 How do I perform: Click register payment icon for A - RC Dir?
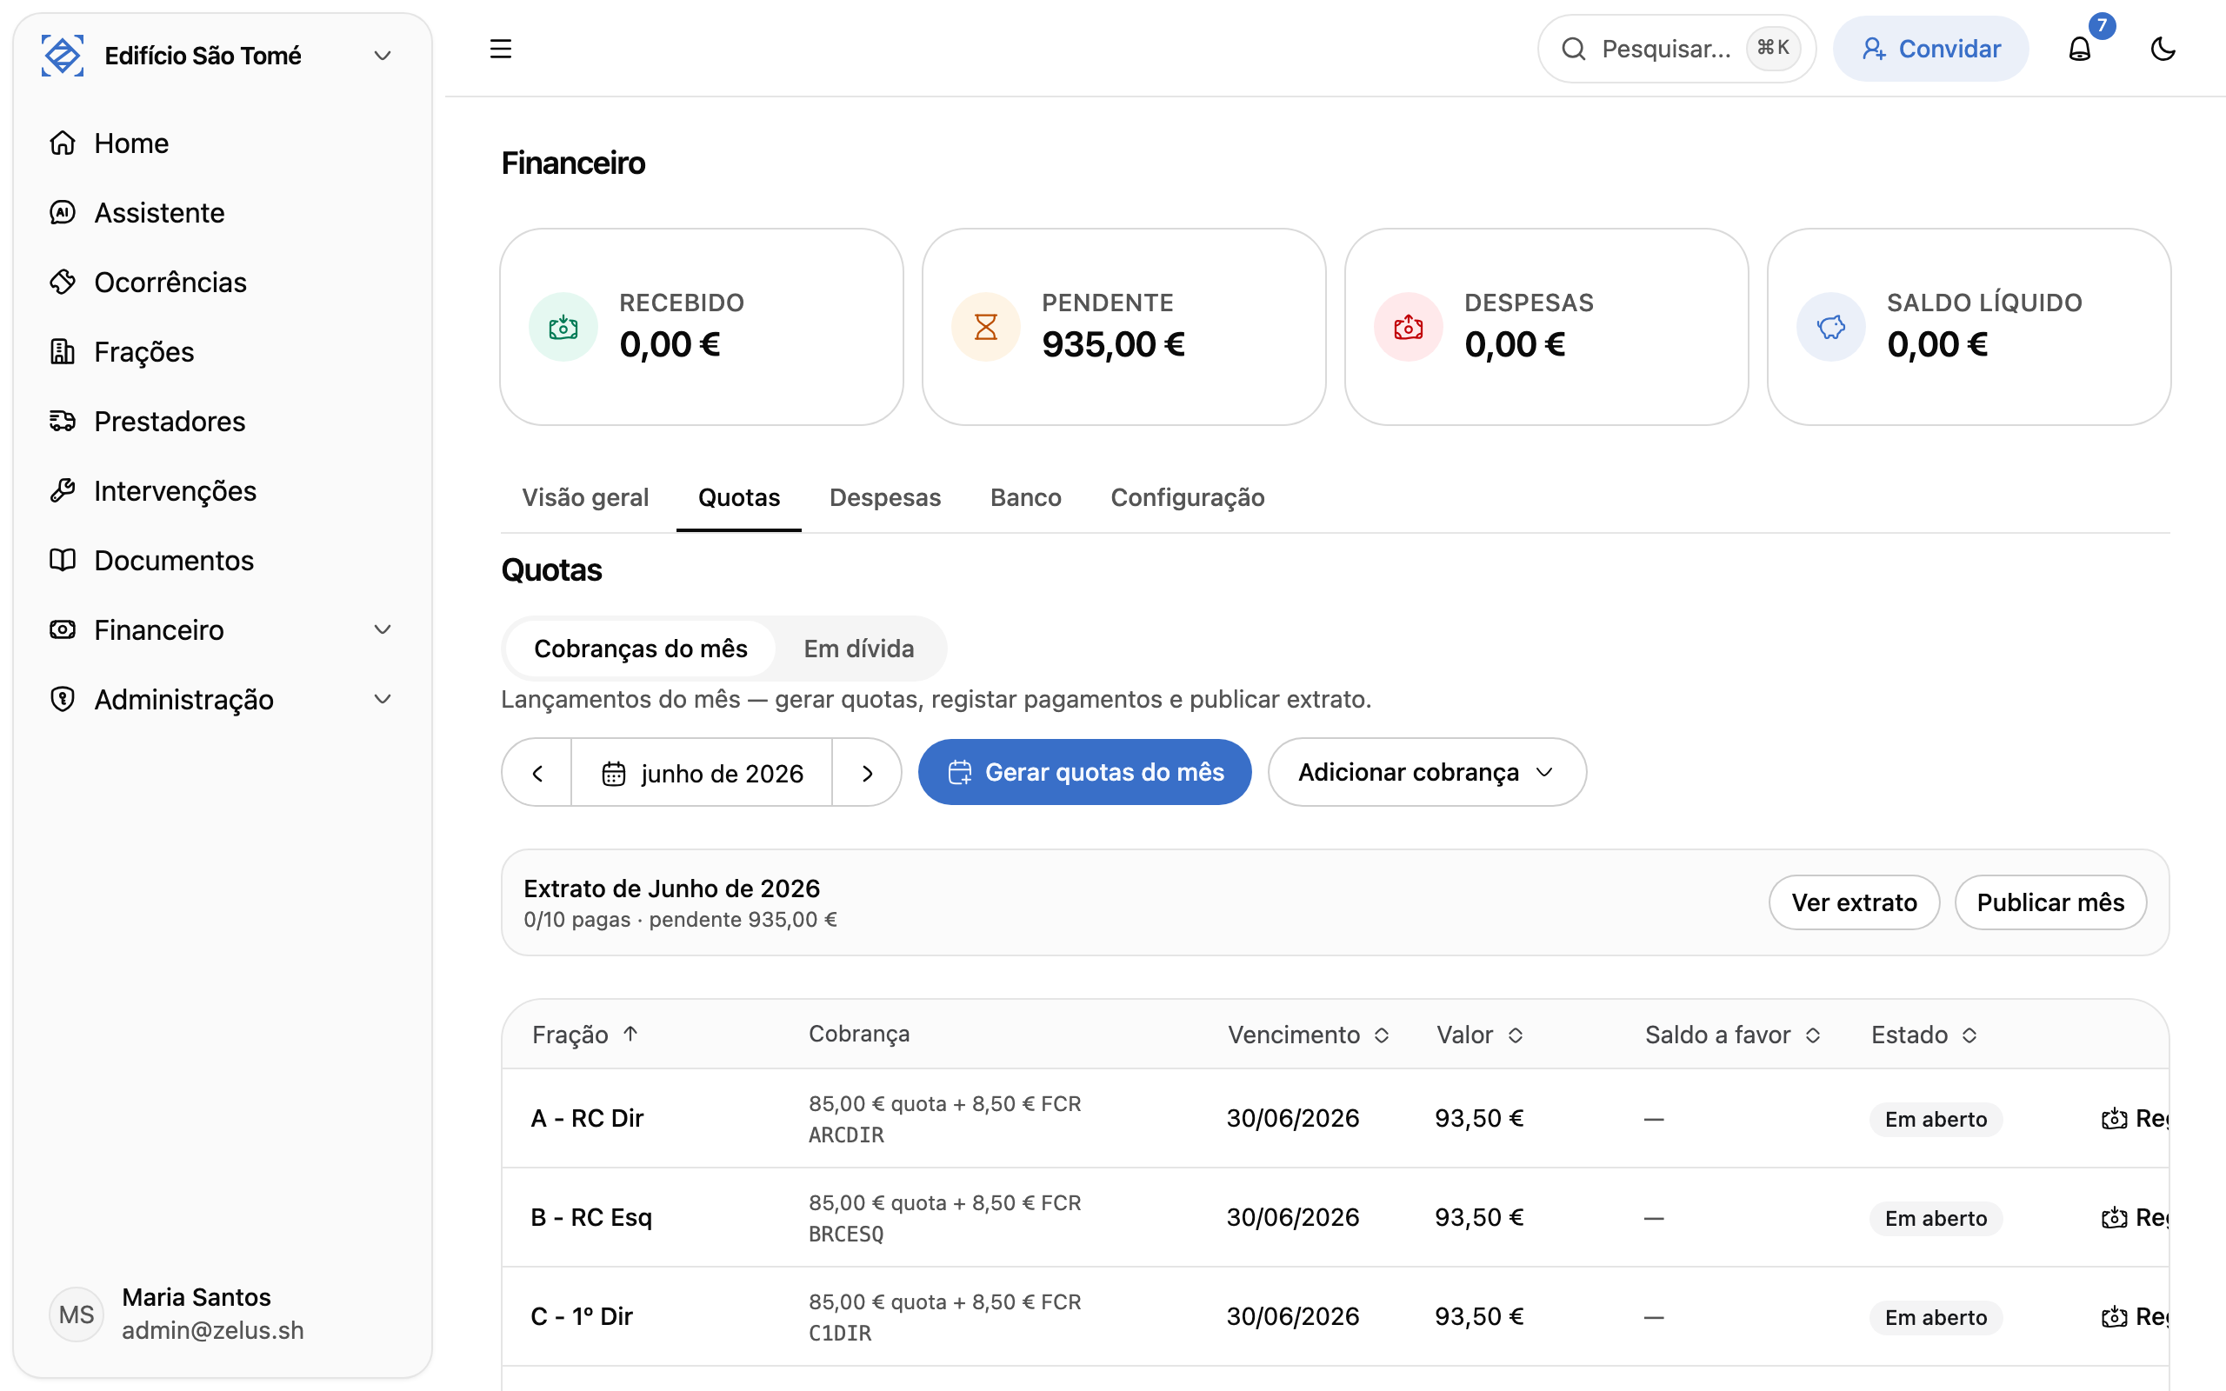click(x=2114, y=1119)
